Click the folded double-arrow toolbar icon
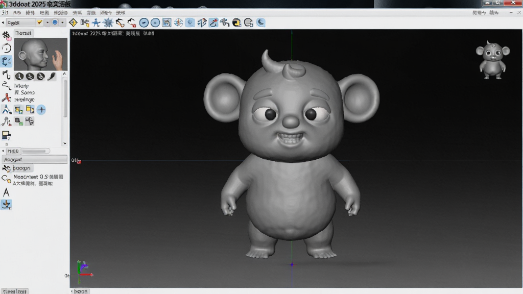The width and height of the screenshot is (523, 294). [x=202, y=22]
